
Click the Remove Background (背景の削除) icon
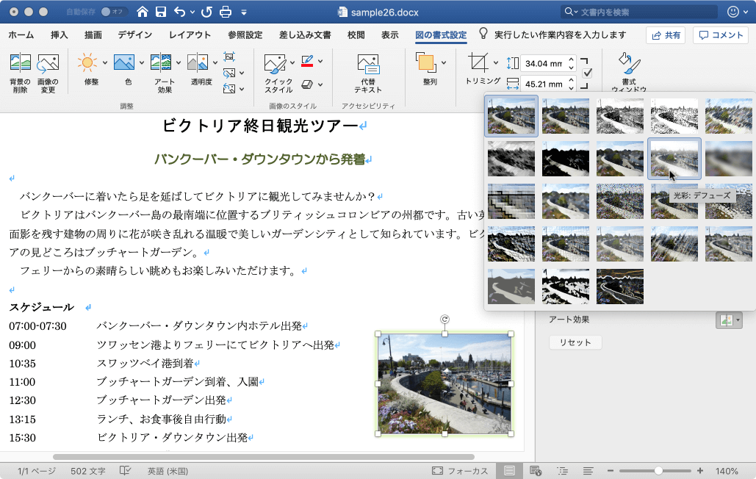click(20, 64)
